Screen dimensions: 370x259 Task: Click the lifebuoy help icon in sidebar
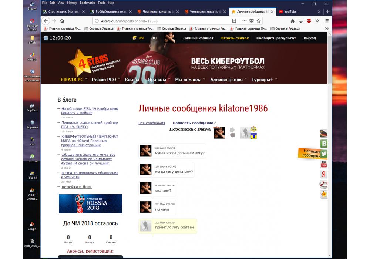pyautogui.click(x=324, y=184)
